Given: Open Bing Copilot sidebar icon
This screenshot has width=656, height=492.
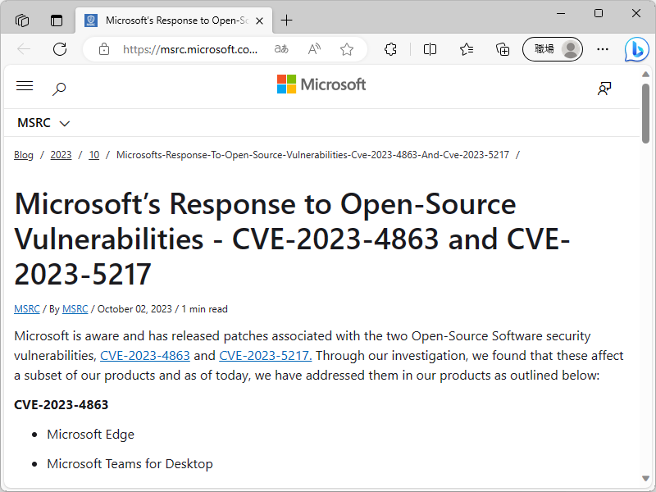Looking at the screenshot, I should point(636,49).
